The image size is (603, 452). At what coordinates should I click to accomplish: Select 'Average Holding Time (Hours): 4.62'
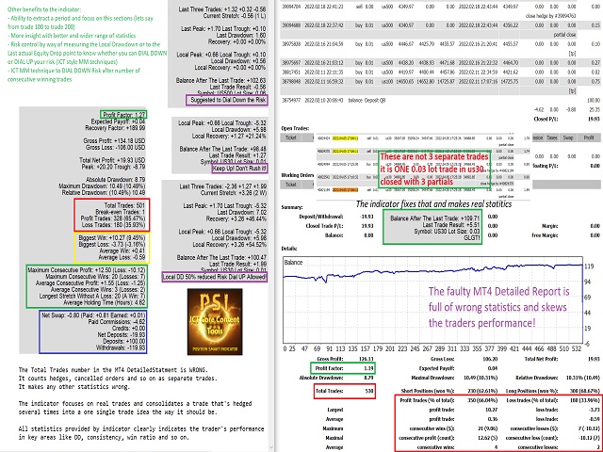coord(104,303)
